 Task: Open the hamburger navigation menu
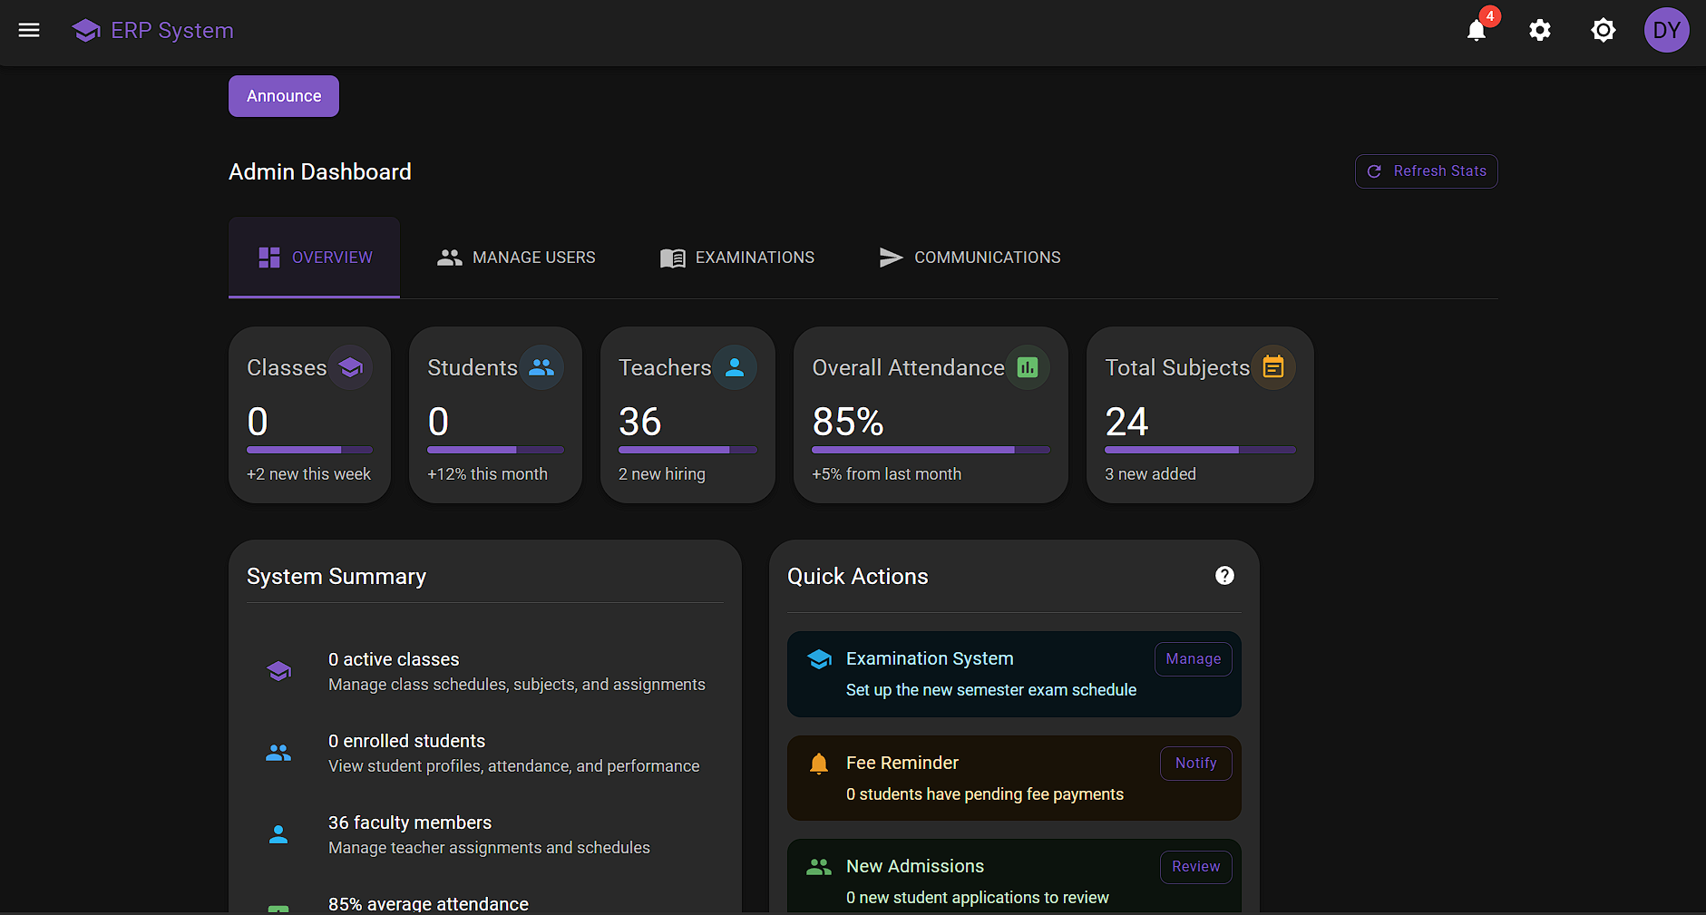point(29,30)
